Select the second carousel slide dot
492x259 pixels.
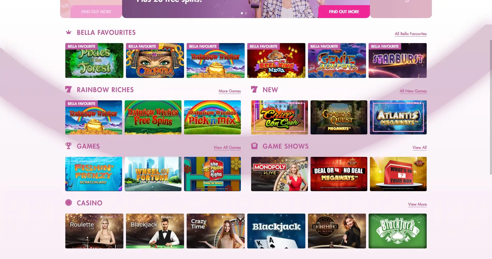[246, 13]
